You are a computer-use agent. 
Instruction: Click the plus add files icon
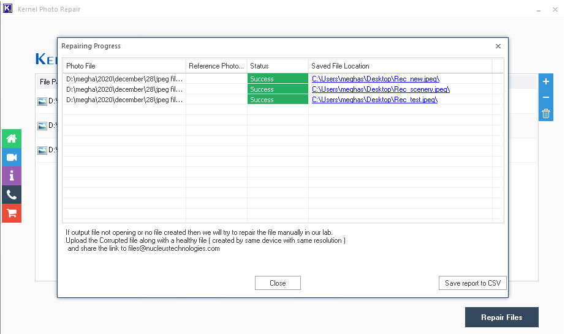[x=546, y=81]
